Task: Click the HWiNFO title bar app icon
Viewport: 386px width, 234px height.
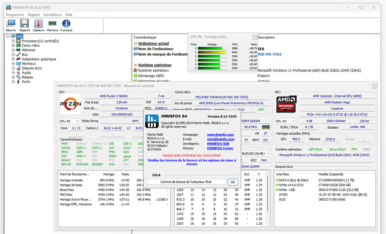Action: point(8,7)
